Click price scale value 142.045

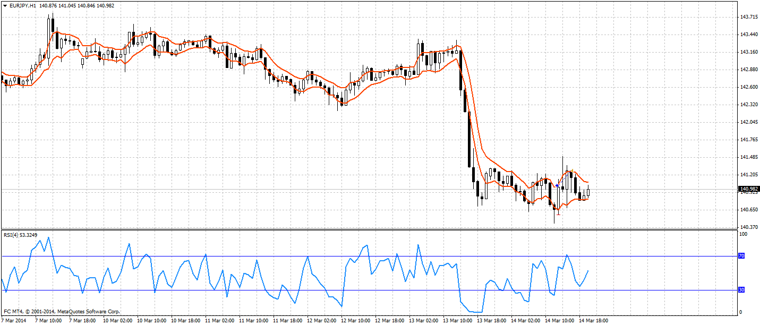click(x=748, y=122)
